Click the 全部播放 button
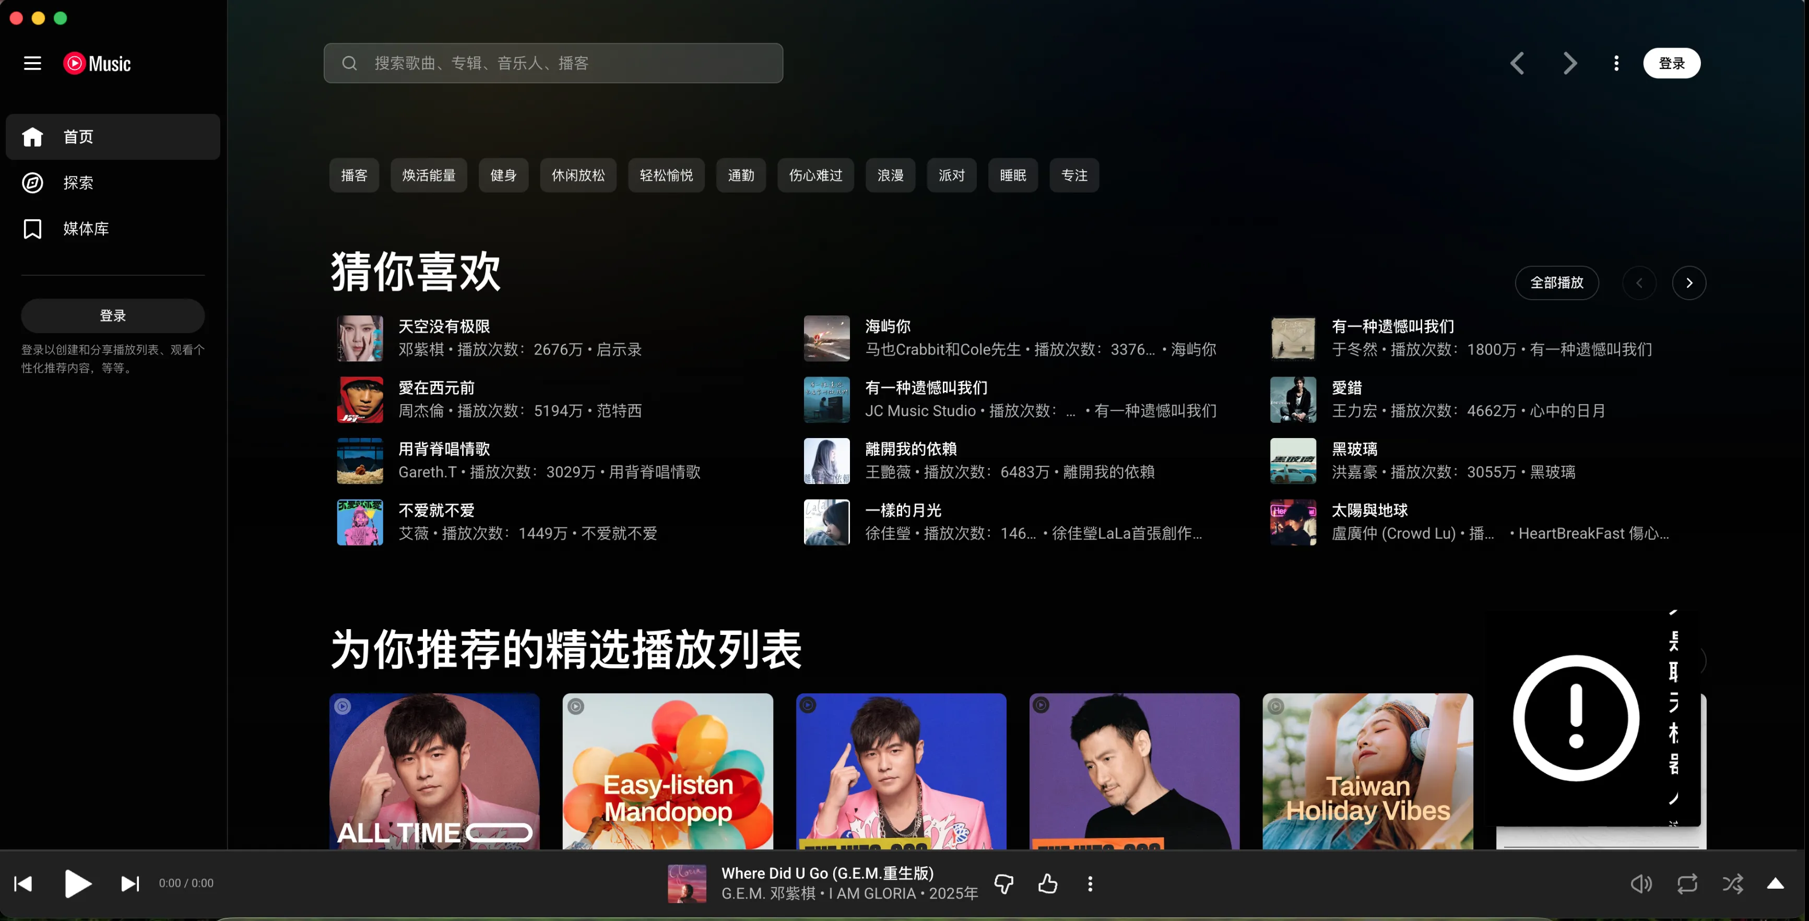This screenshot has width=1809, height=921. tap(1557, 283)
